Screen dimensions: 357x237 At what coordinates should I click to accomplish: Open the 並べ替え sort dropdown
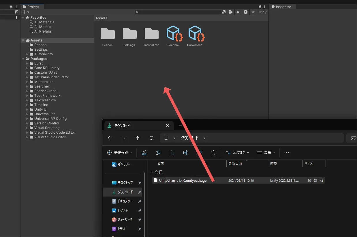237,153
